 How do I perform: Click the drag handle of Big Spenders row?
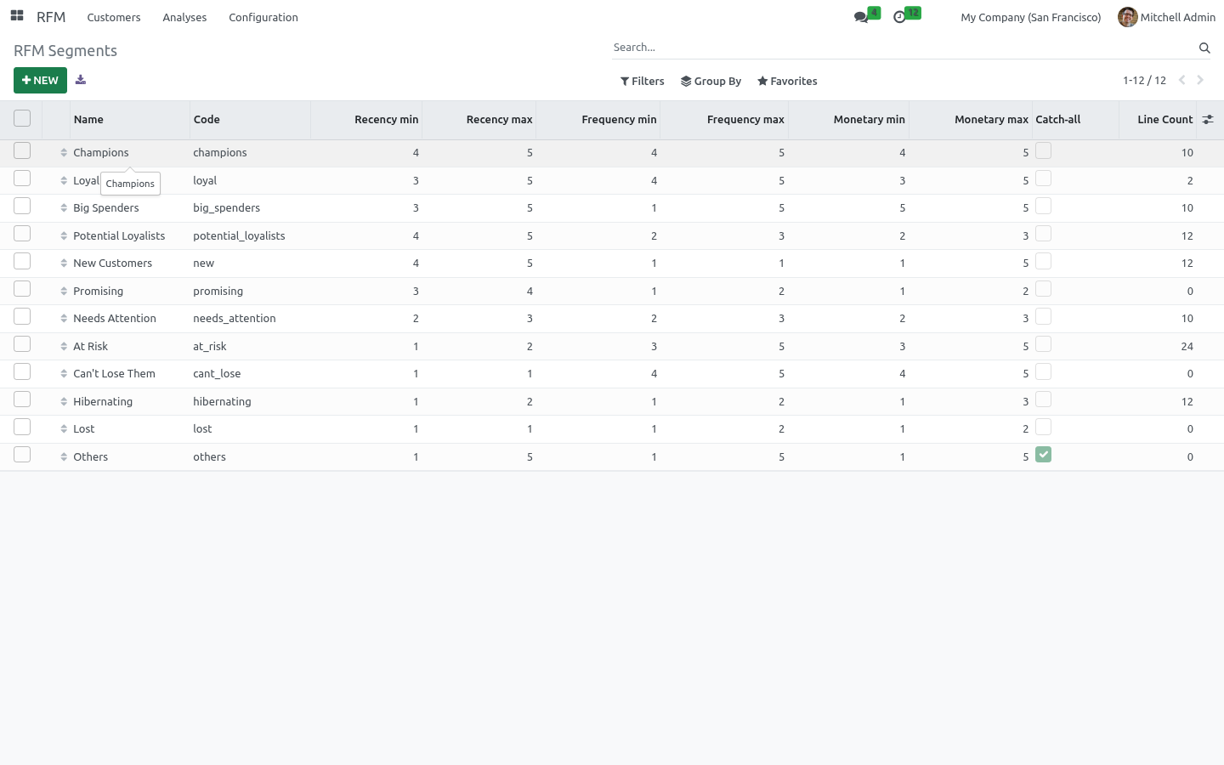point(64,208)
